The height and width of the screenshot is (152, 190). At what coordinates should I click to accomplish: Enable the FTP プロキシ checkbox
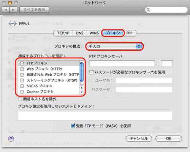click(x=22, y=63)
